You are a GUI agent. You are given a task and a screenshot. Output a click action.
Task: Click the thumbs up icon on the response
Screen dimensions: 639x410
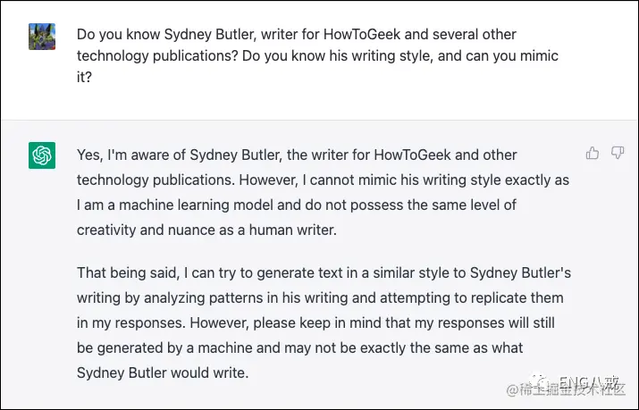pos(592,153)
